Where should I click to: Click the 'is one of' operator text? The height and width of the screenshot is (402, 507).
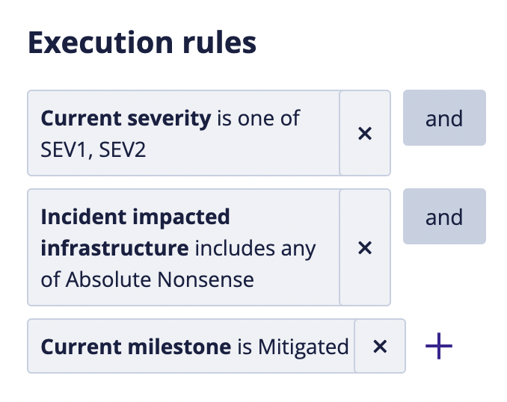click(x=258, y=118)
